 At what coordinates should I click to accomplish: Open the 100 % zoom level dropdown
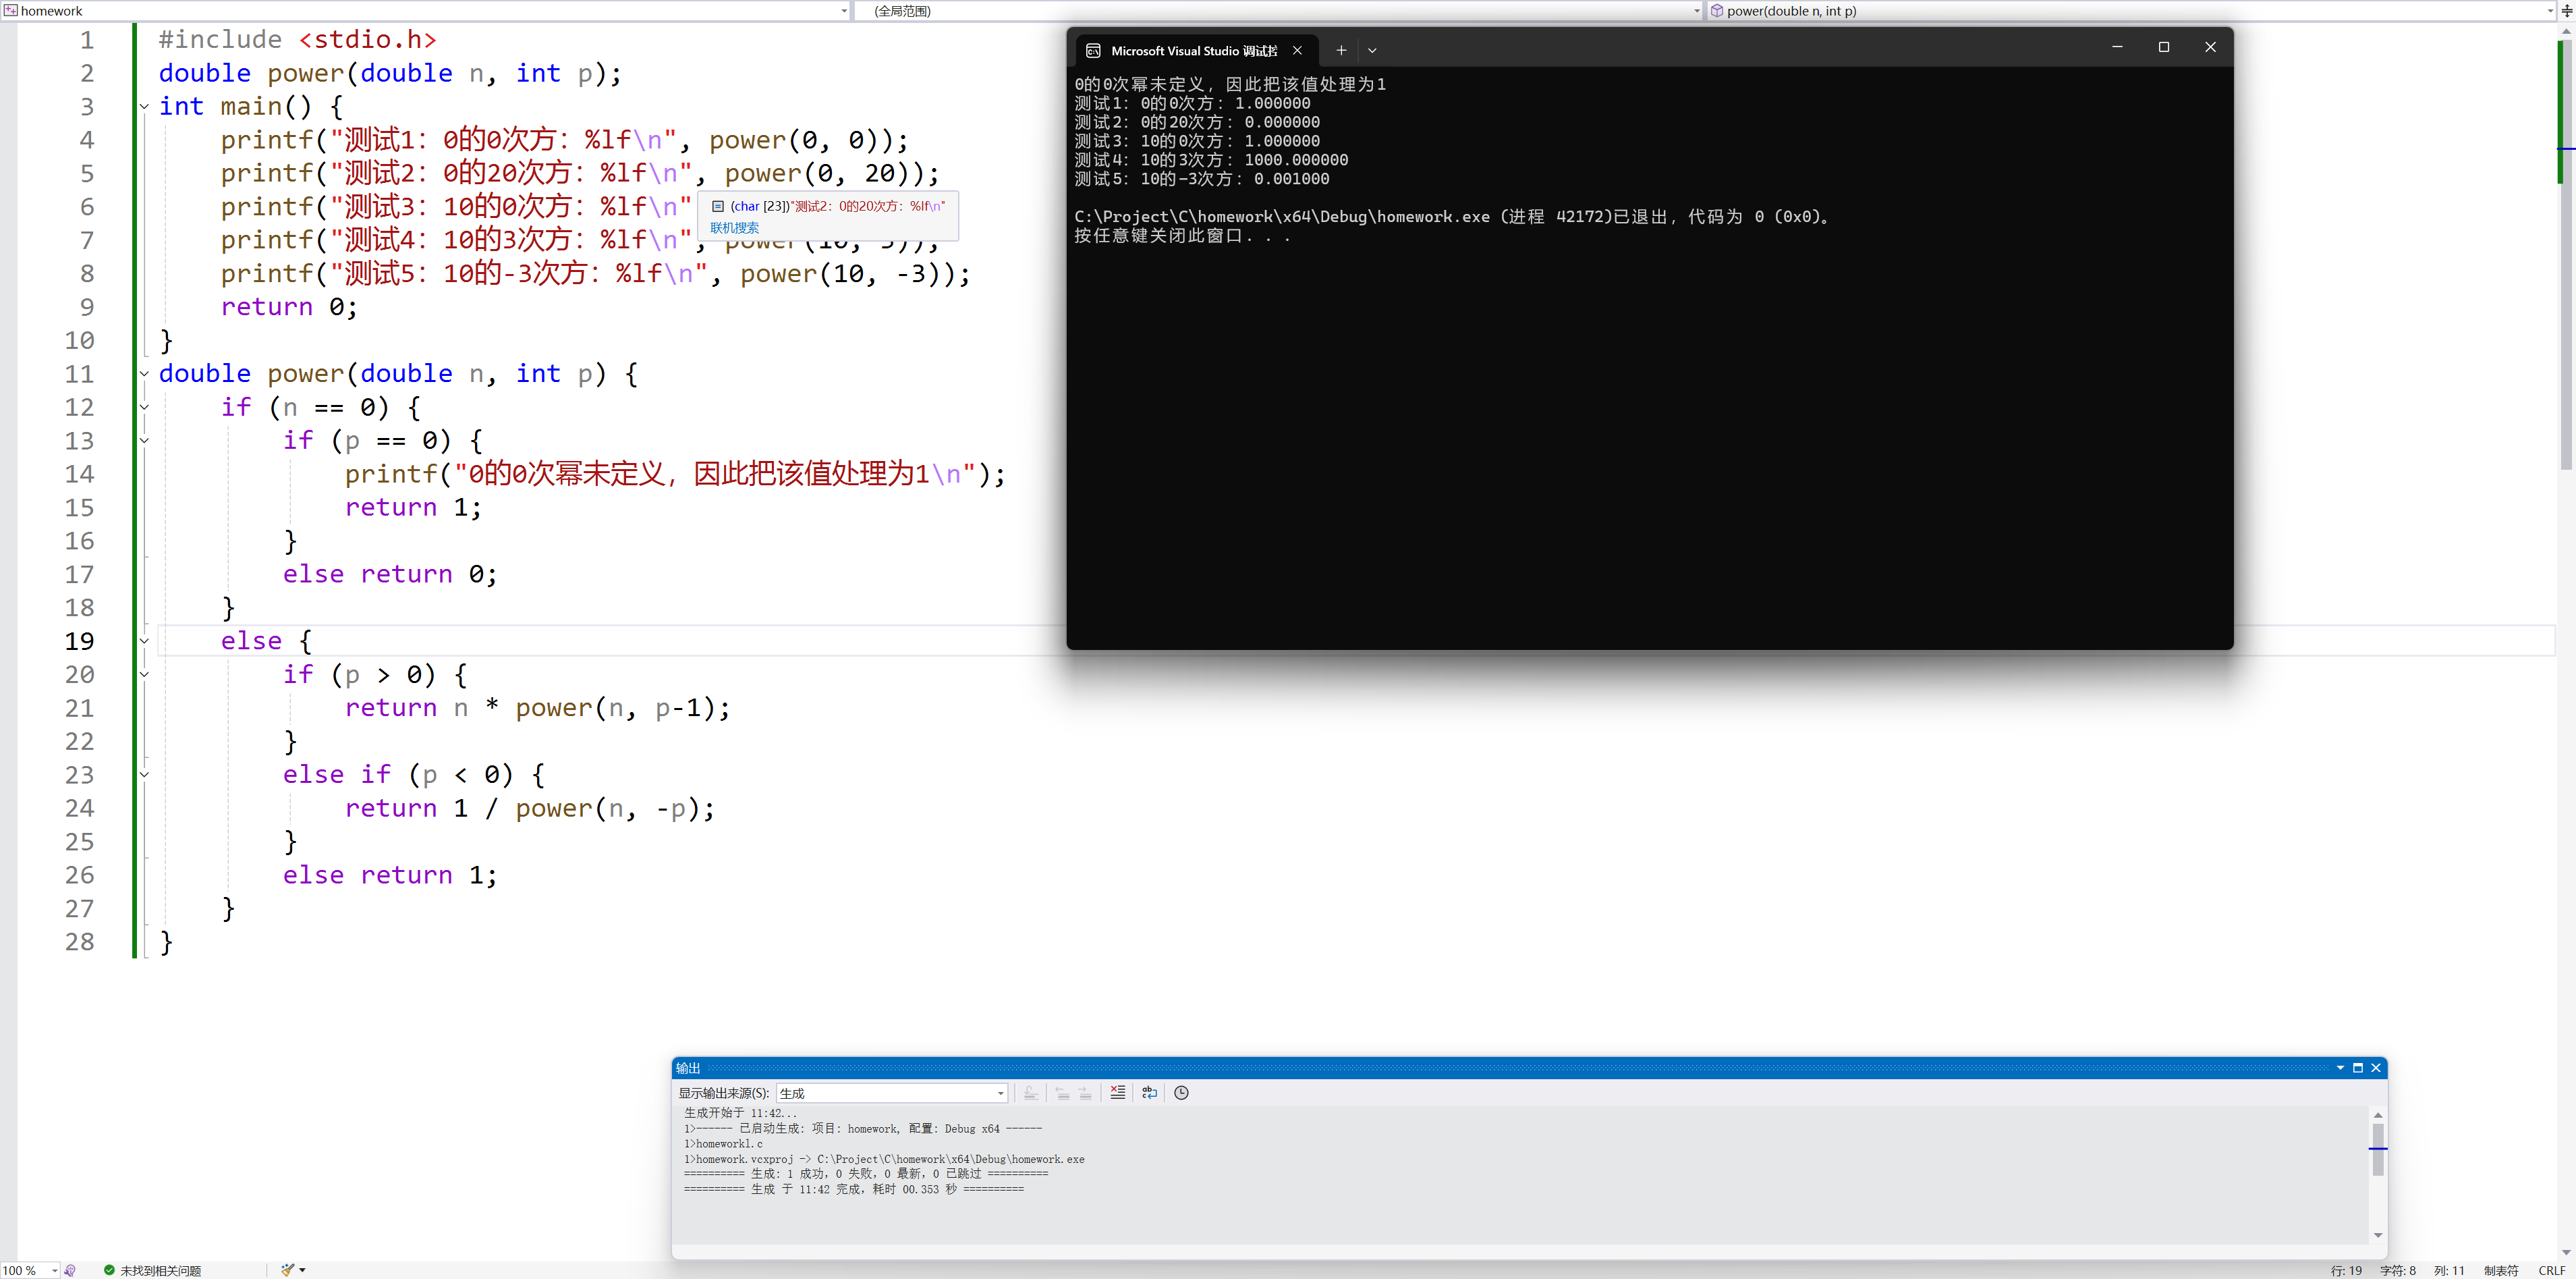54,1270
